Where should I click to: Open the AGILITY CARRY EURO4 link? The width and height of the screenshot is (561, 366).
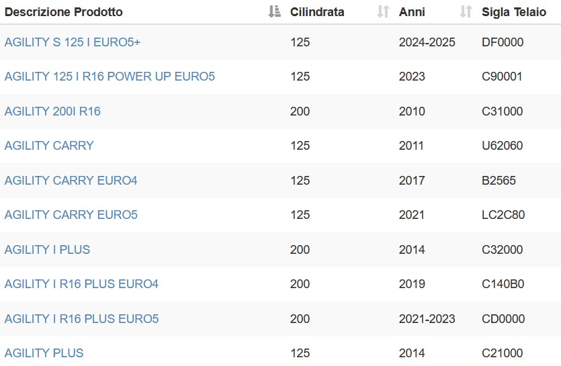(71, 181)
